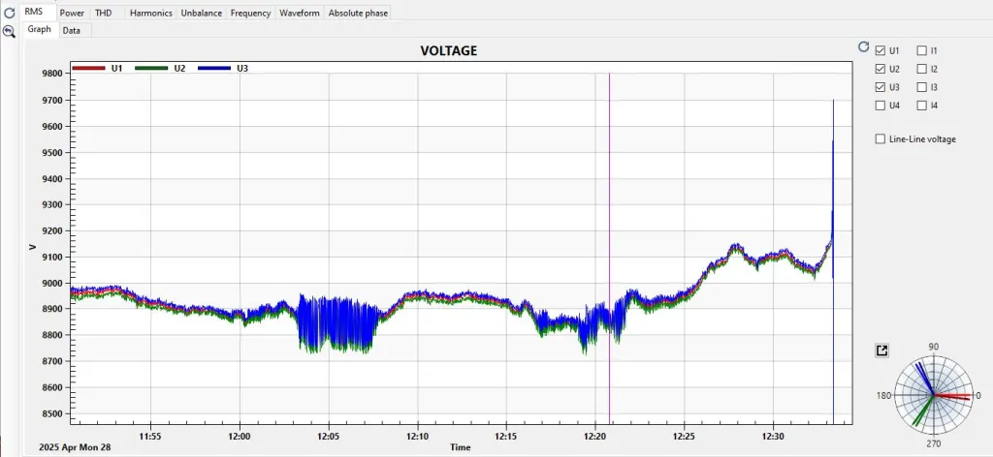Switch to the Frequency tab
993x457 pixels.
[x=250, y=13]
